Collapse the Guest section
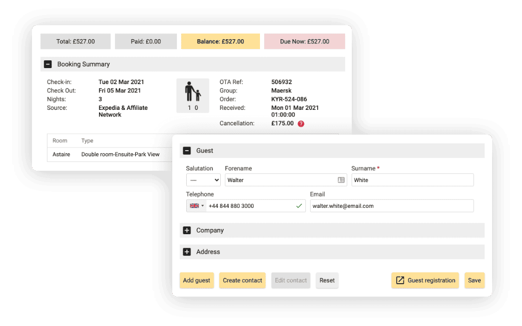The width and height of the screenshot is (522, 326). click(187, 151)
